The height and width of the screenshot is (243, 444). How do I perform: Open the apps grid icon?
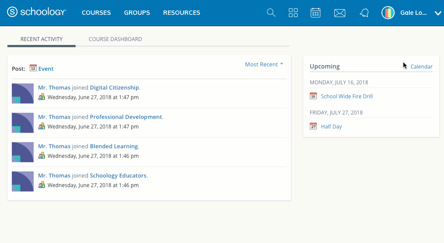click(x=293, y=13)
